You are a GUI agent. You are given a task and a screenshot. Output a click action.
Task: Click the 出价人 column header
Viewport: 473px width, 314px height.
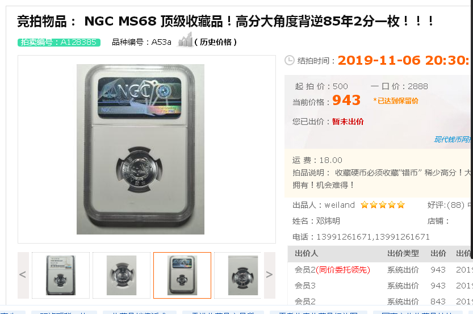(306, 253)
